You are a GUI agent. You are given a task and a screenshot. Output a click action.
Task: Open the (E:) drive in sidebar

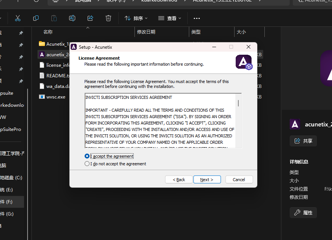[x=7, y=190]
